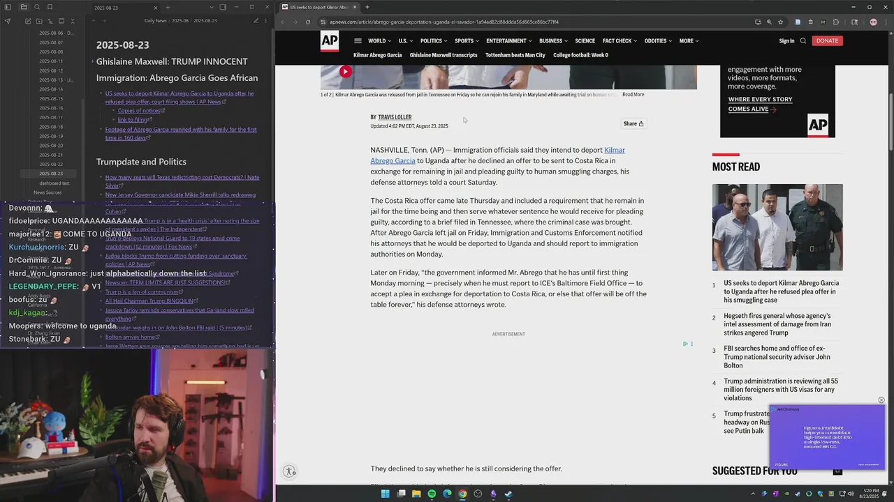The image size is (894, 502).
Task: Open Chrome three-dot menu
Action: coord(886,22)
